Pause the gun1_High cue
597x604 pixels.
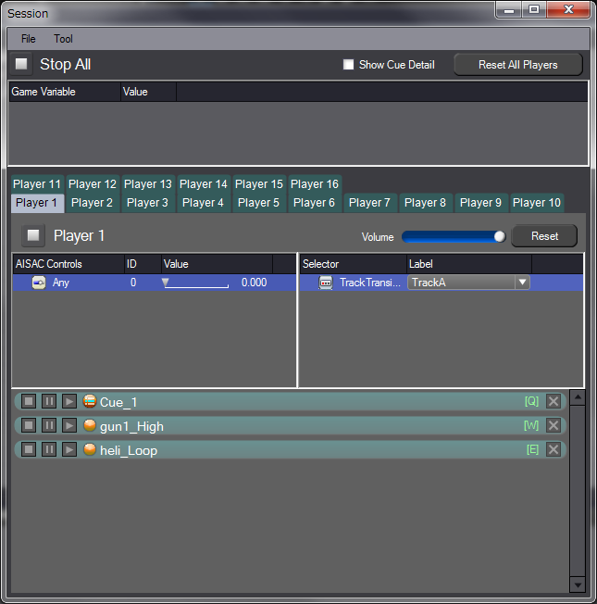tap(49, 426)
